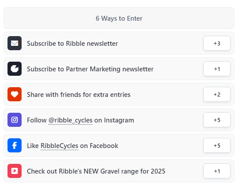This screenshot has width=238, height=185.
Task: Click the Partner Marketing newsletter logo icon
Action: pyautogui.click(x=15, y=69)
